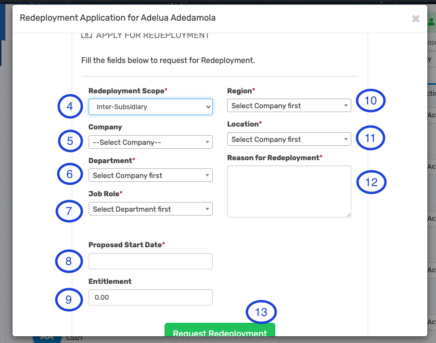Screen dimensions: 436x343
Task: Open the Redeployment Scope dropdown
Action: click(x=150, y=107)
